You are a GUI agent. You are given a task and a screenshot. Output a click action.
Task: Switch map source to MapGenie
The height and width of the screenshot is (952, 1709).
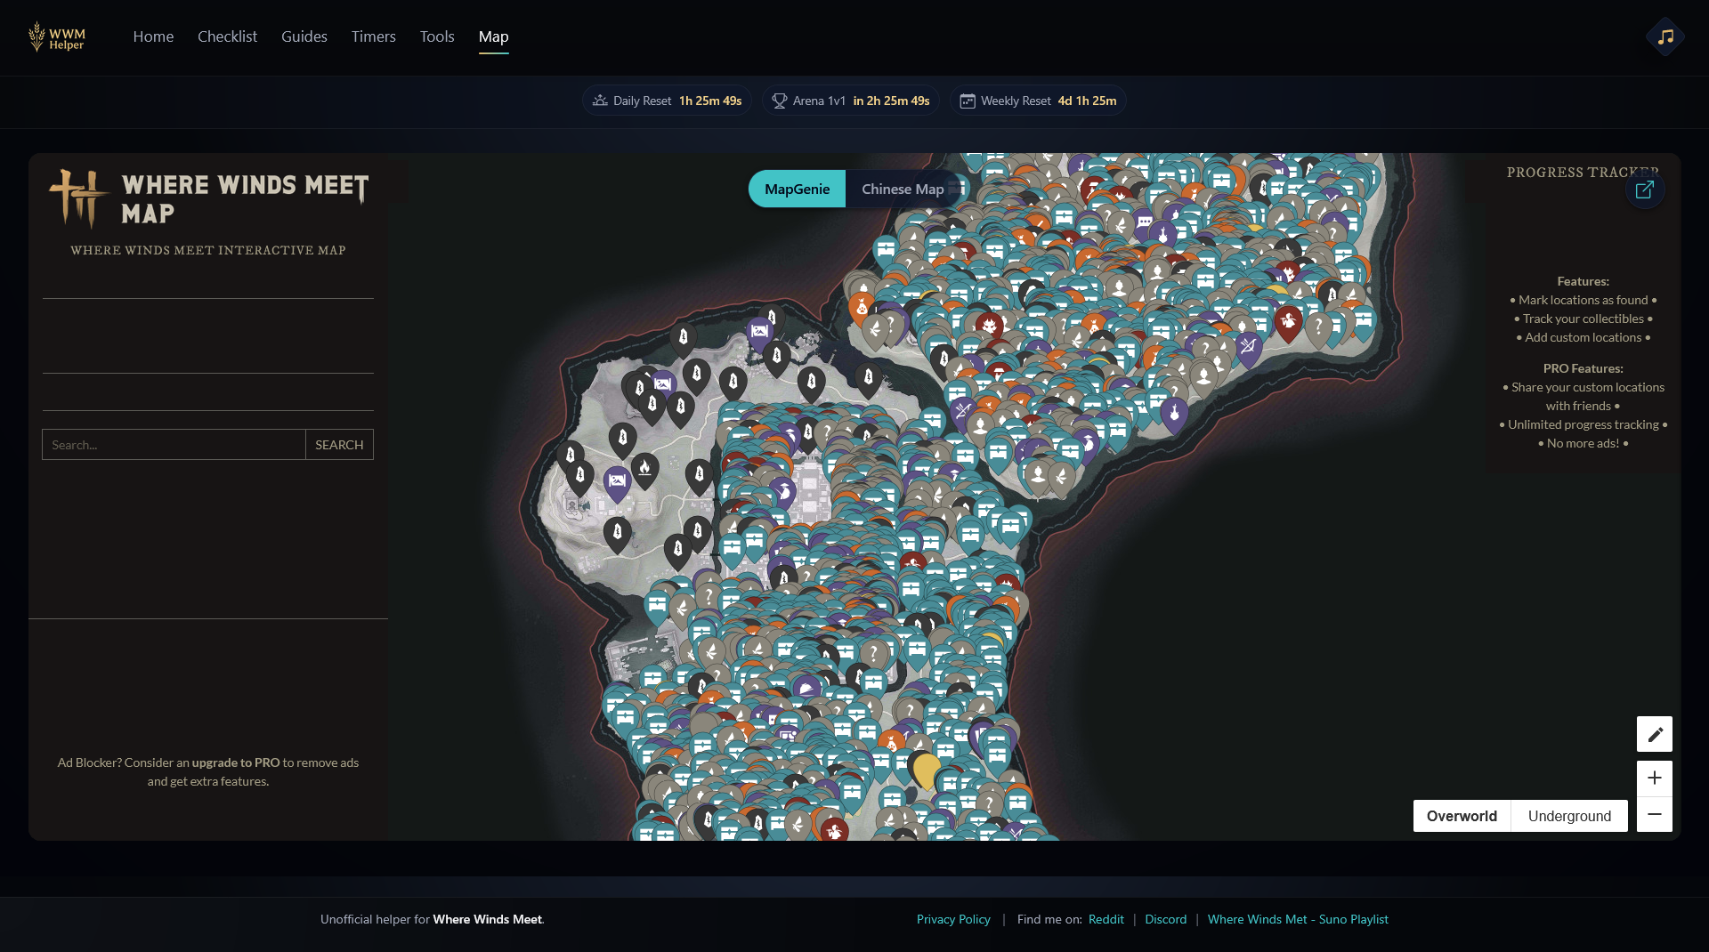797,189
